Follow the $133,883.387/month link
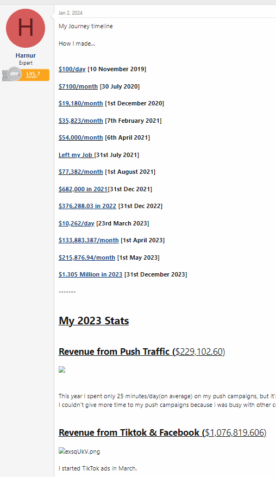The image size is (276, 477). 89,240
